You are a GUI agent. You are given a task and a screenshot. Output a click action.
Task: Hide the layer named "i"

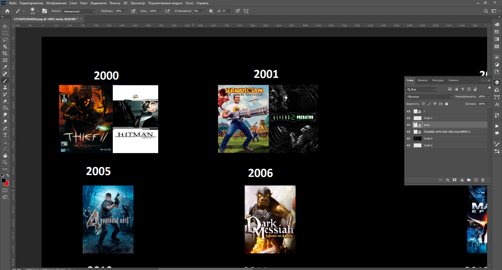[x=408, y=111]
